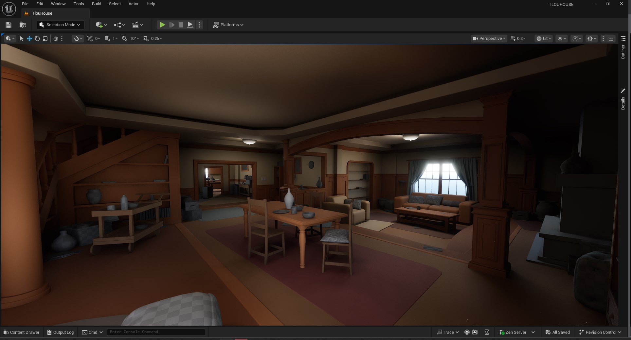Open the Revision Control menu
Screen dimensions: 631x340
click(600, 332)
